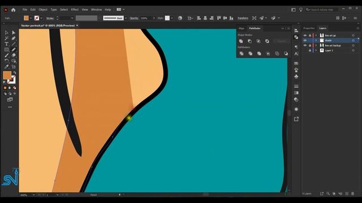
Task: Click the large Fill color swatch in toolbar
Action: tap(7, 75)
